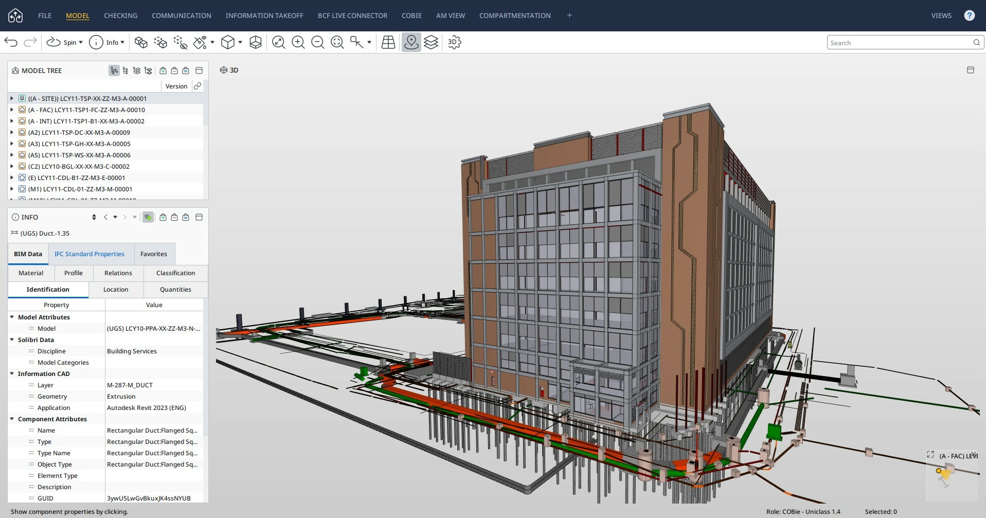Viewport: 986px width, 518px height.
Task: Click the layers stack icon in toolbar
Action: coord(431,42)
